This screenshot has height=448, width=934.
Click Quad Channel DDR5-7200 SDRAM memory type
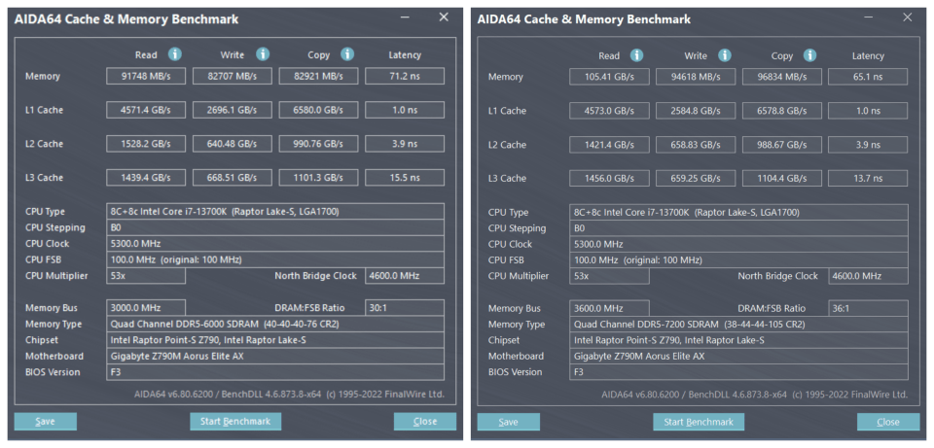tap(738, 325)
